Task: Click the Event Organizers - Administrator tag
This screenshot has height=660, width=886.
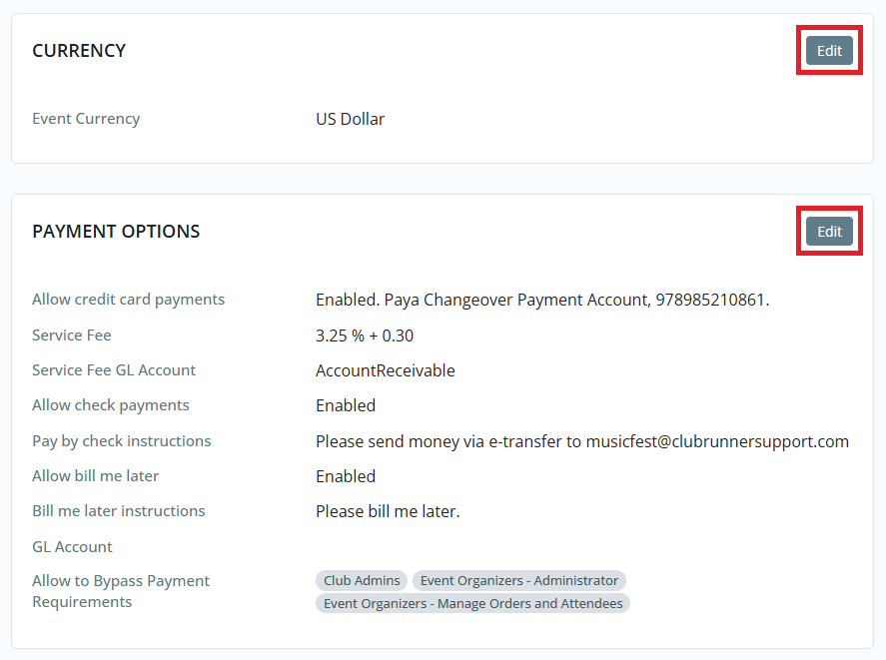Action: point(518,581)
